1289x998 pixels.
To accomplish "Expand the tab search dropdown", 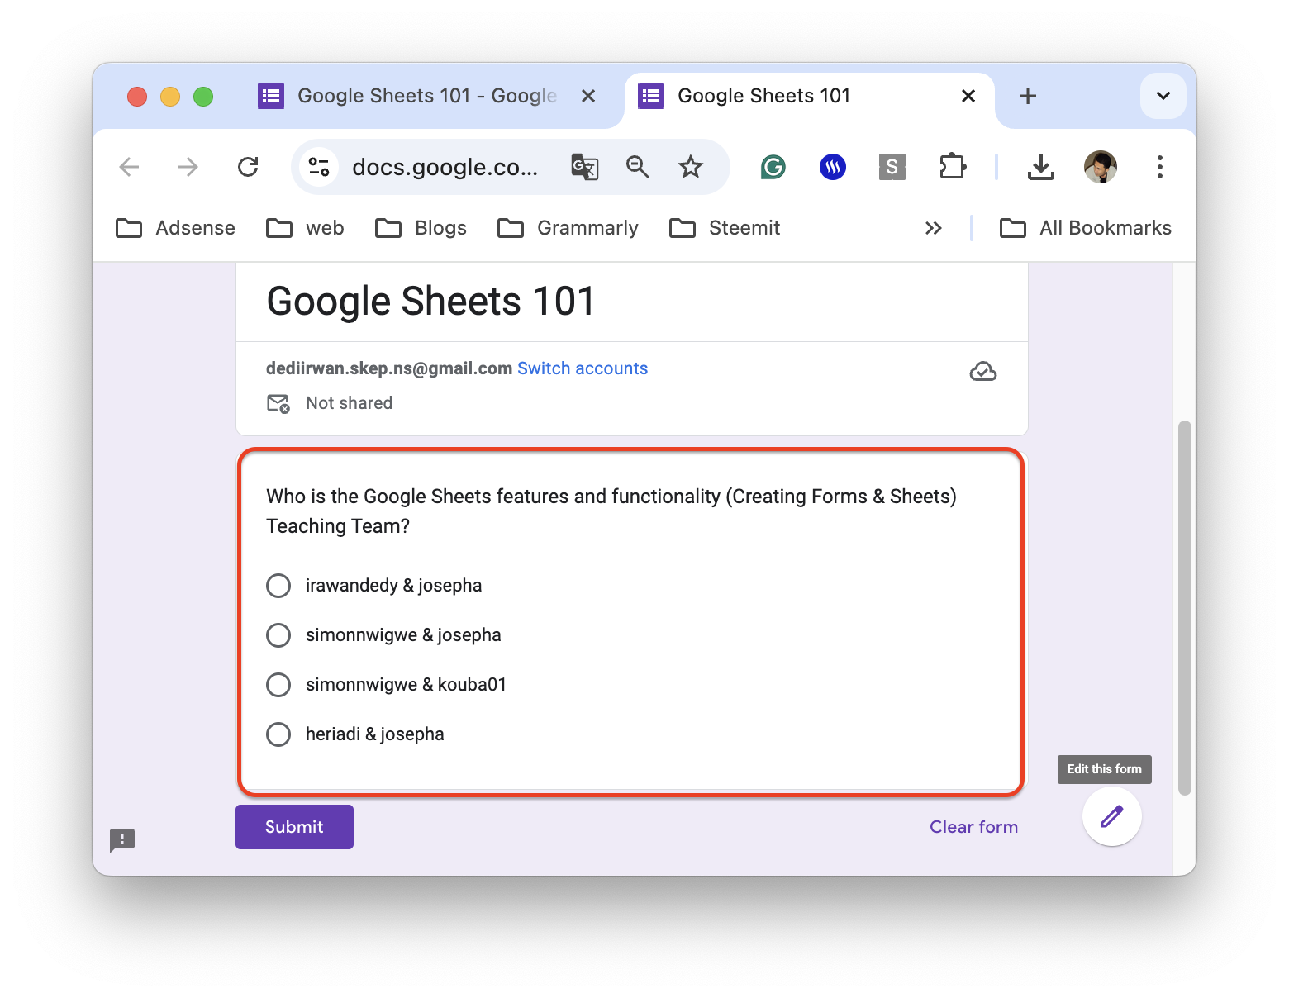I will [1163, 96].
